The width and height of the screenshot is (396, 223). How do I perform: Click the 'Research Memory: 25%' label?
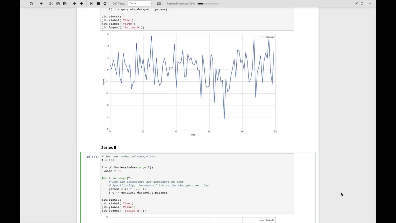click(x=181, y=3)
